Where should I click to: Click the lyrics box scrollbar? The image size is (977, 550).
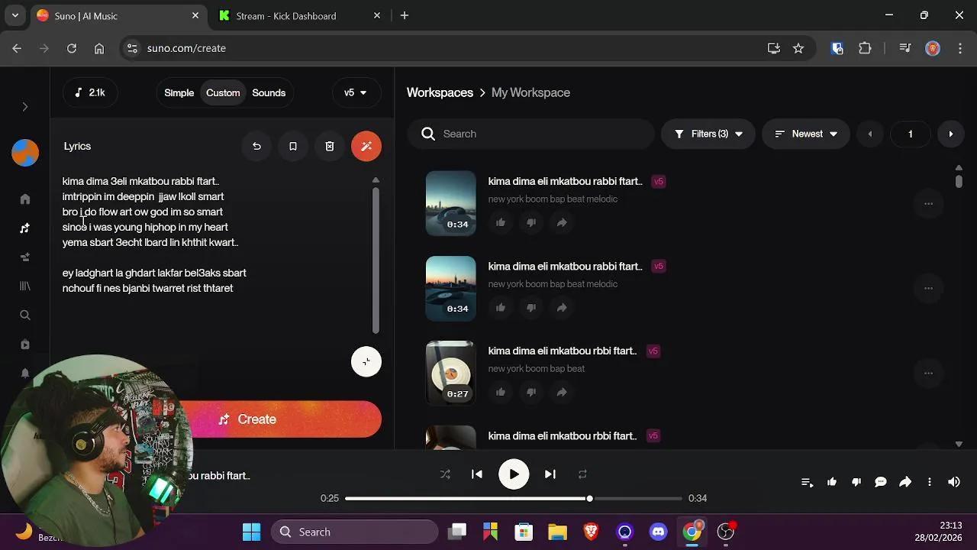(x=376, y=260)
